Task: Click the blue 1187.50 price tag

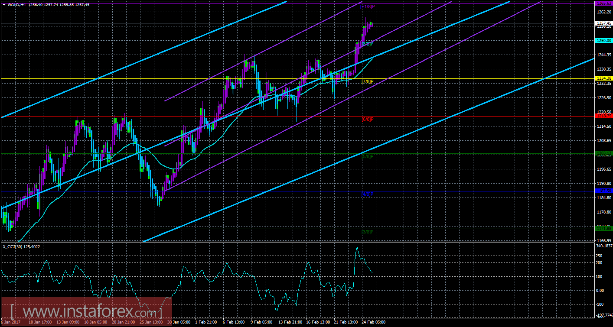Action: tap(603, 191)
